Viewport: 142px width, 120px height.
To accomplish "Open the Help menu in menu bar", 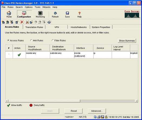I will click(55, 7).
